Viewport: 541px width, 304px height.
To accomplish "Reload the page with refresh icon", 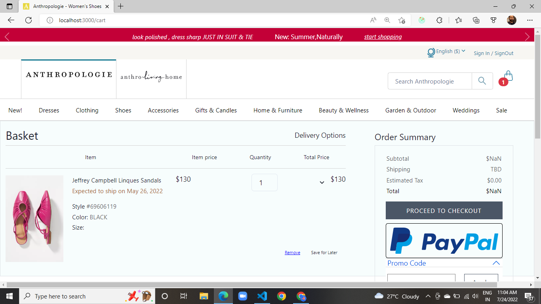I will pyautogui.click(x=29, y=20).
